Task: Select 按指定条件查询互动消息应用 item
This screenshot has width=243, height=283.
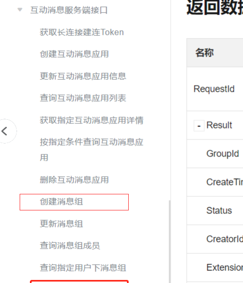Action: 92,150
